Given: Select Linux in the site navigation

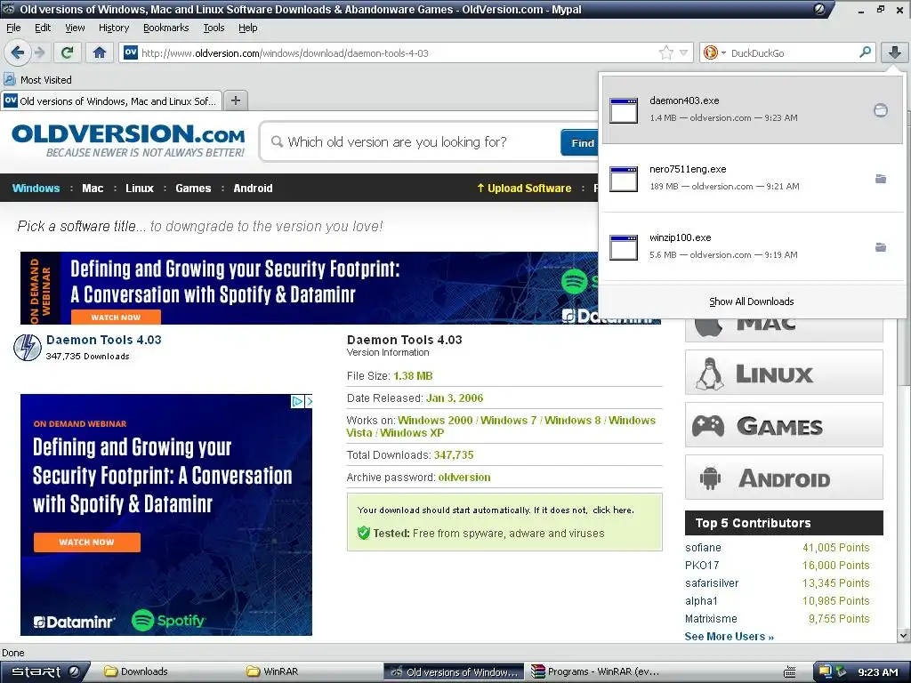Looking at the screenshot, I should [x=140, y=188].
